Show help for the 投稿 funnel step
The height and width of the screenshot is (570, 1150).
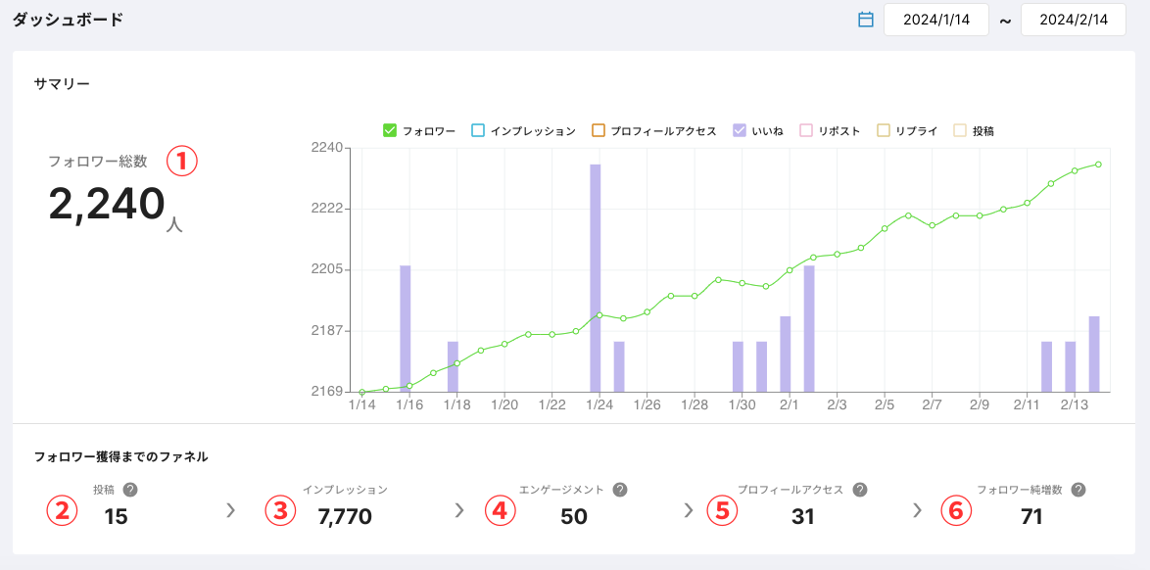pos(130,490)
